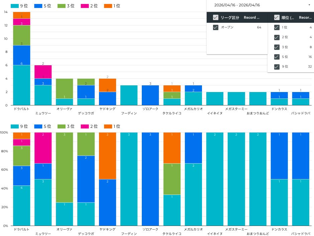Toggle the リーグ区分 select-all header checkbox
The height and width of the screenshot is (236, 314).
(216, 17)
